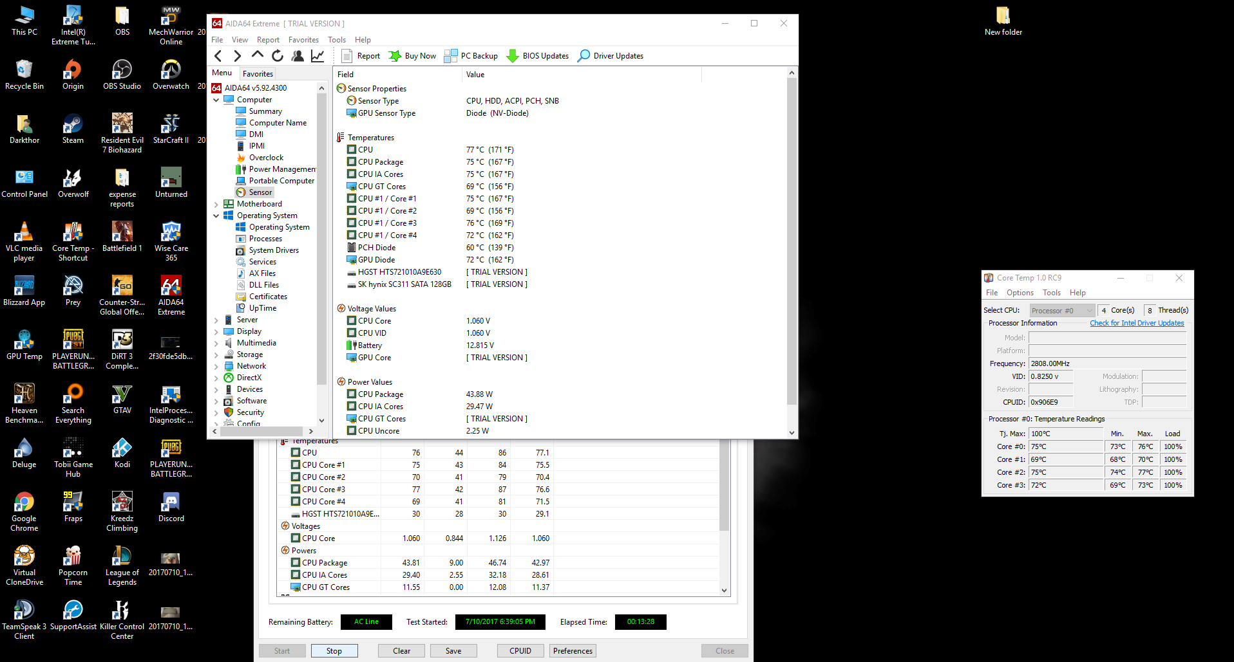
Task: Open the File menu in AIDA64
Action: (217, 39)
